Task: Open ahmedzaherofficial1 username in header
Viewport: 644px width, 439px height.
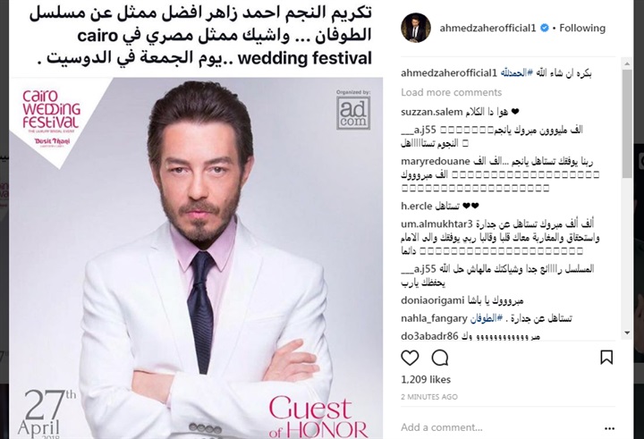Action: 487,28
